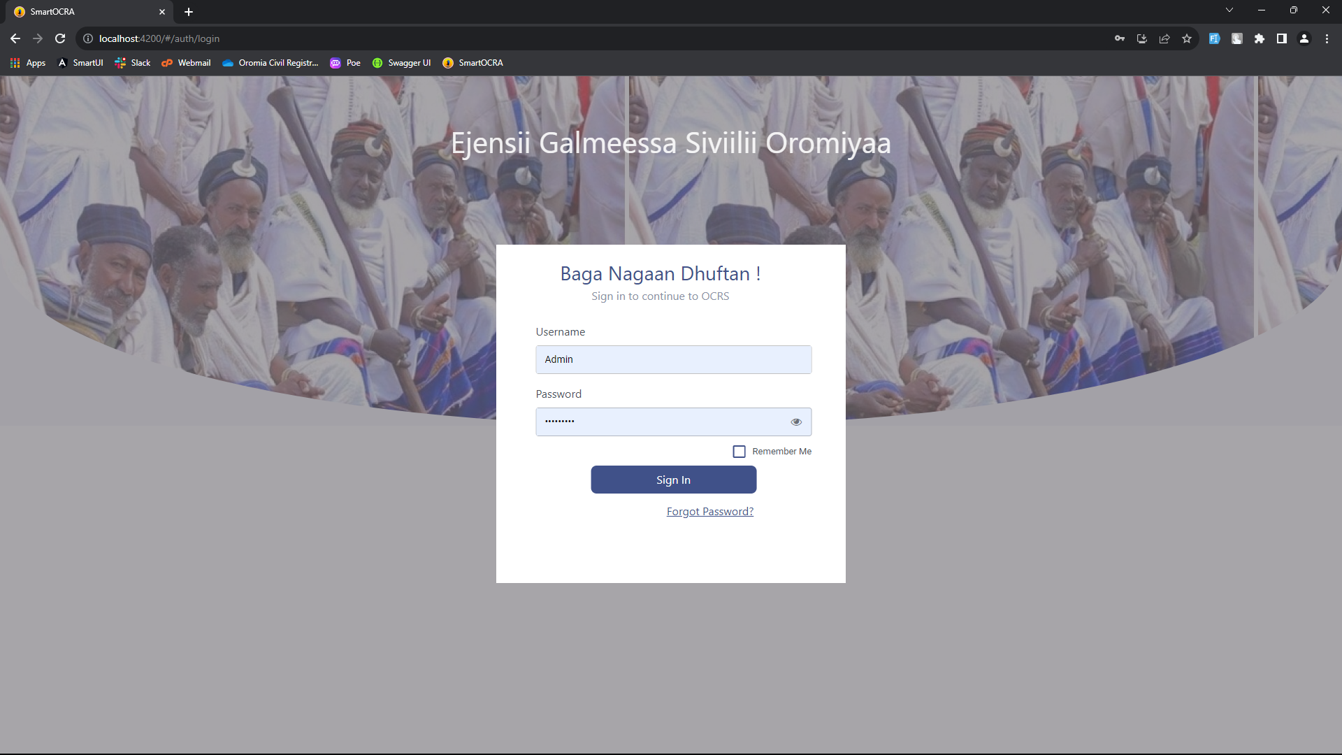Bookmark this tab with the star icon

click(x=1187, y=38)
